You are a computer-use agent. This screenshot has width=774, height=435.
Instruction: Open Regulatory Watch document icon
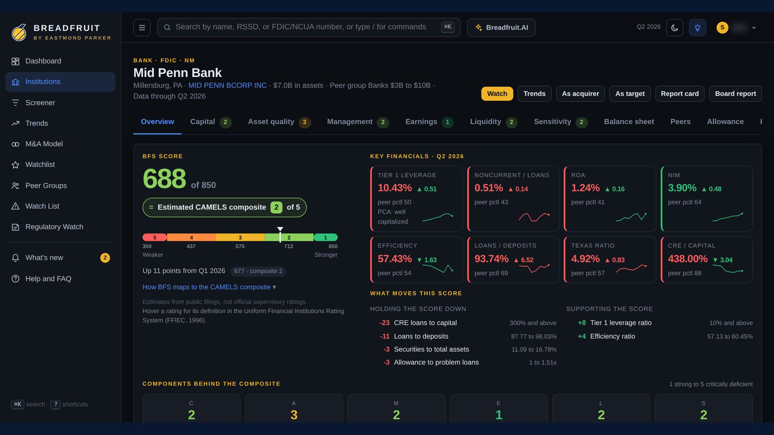pos(15,227)
